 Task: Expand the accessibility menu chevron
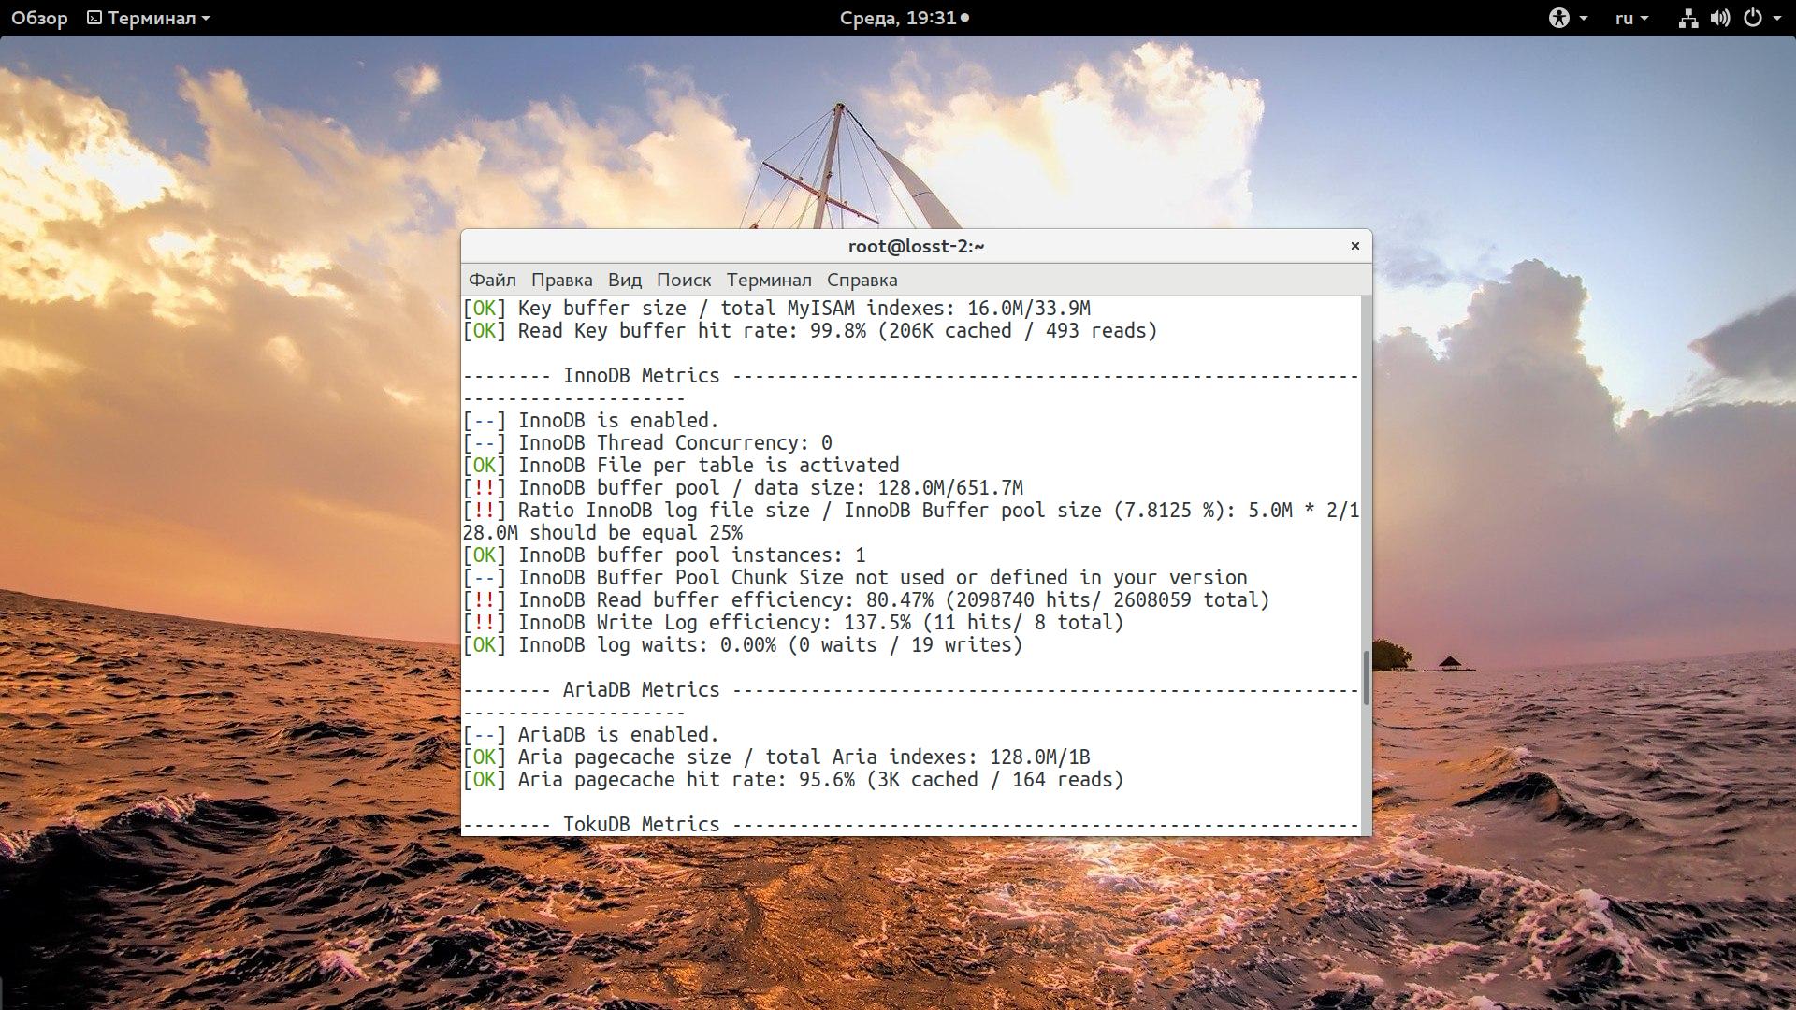(x=1582, y=19)
